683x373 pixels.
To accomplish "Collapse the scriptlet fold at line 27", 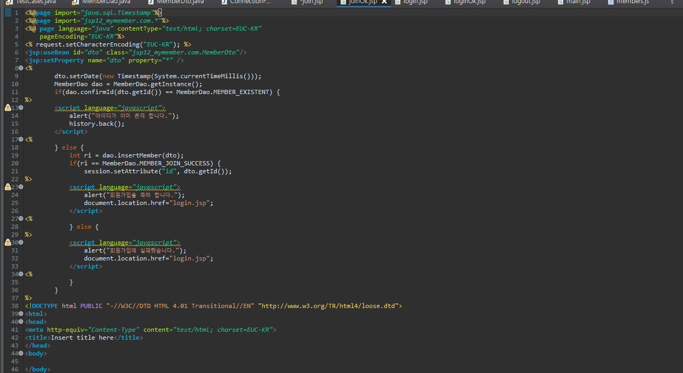I will [21, 219].
